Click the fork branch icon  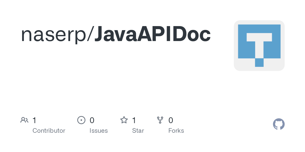click(160, 120)
